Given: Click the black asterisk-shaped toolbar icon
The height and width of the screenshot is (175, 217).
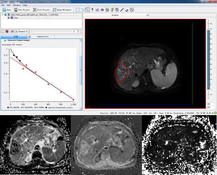Looking at the screenshot, I should coord(107,10).
